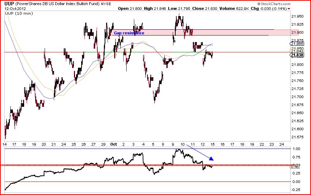Click the 16 date axis label

[x=222, y=144]
